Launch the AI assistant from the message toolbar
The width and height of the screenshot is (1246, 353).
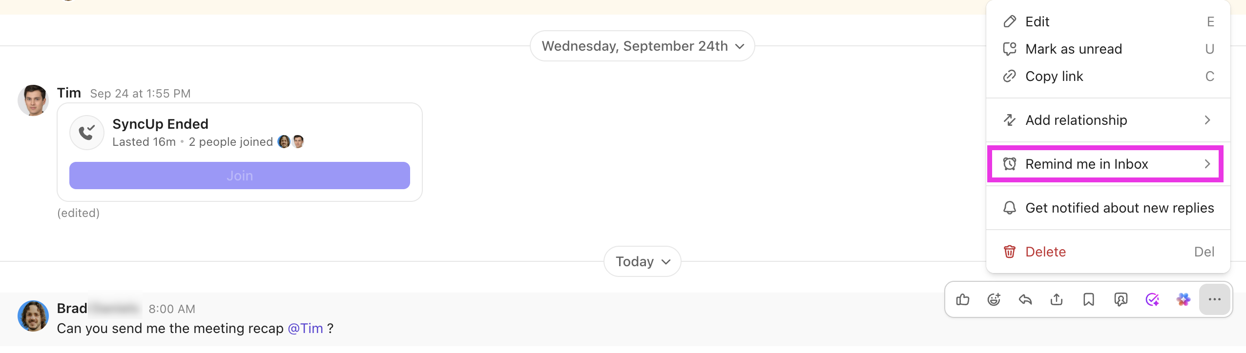(1183, 299)
